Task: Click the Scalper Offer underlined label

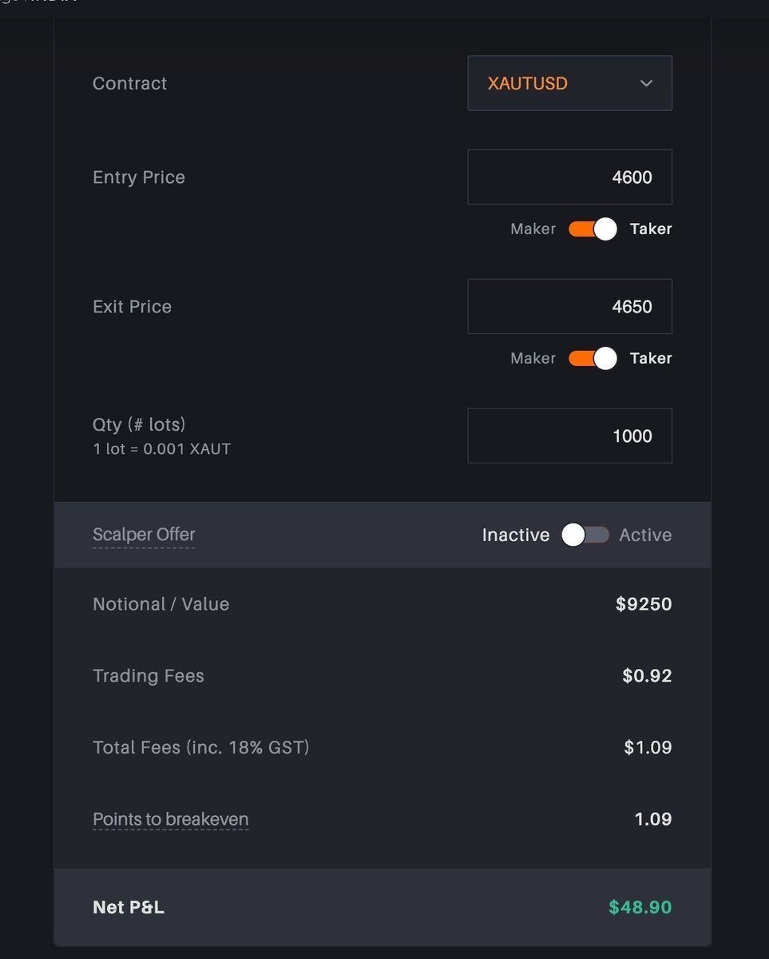Action: [x=144, y=535]
